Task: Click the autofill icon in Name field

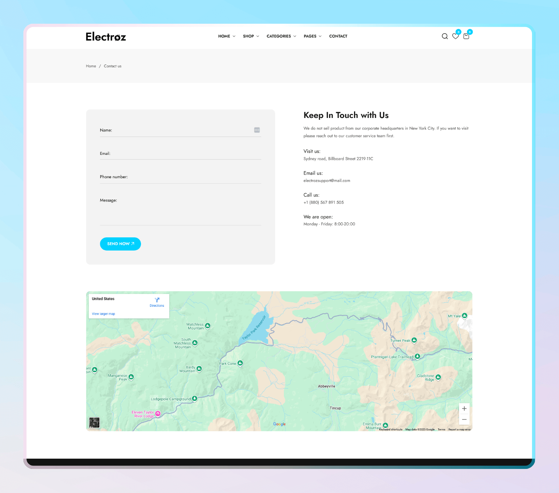Action: pos(257,130)
